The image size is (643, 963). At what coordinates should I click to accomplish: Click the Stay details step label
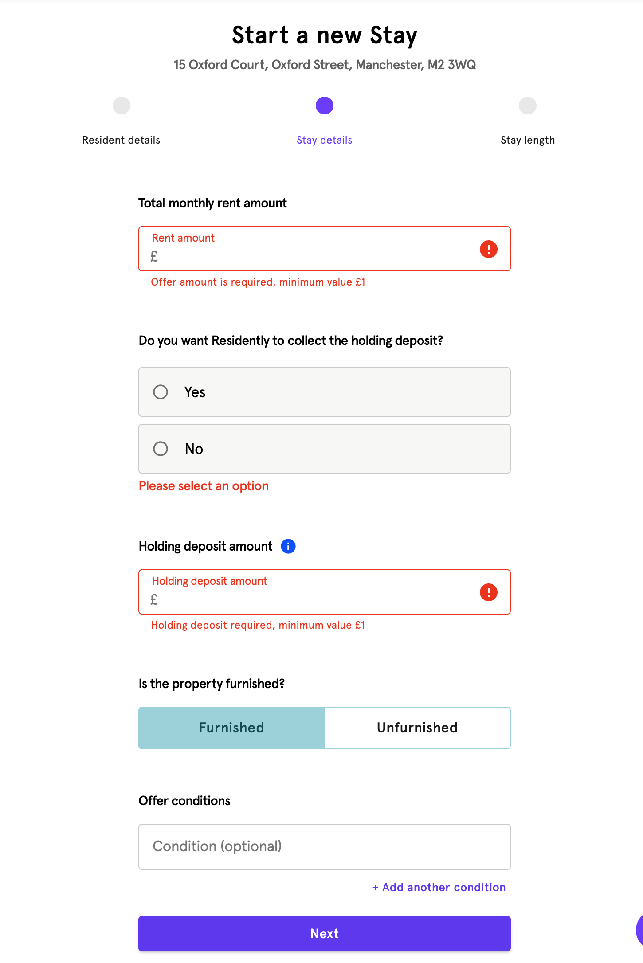pyautogui.click(x=325, y=140)
